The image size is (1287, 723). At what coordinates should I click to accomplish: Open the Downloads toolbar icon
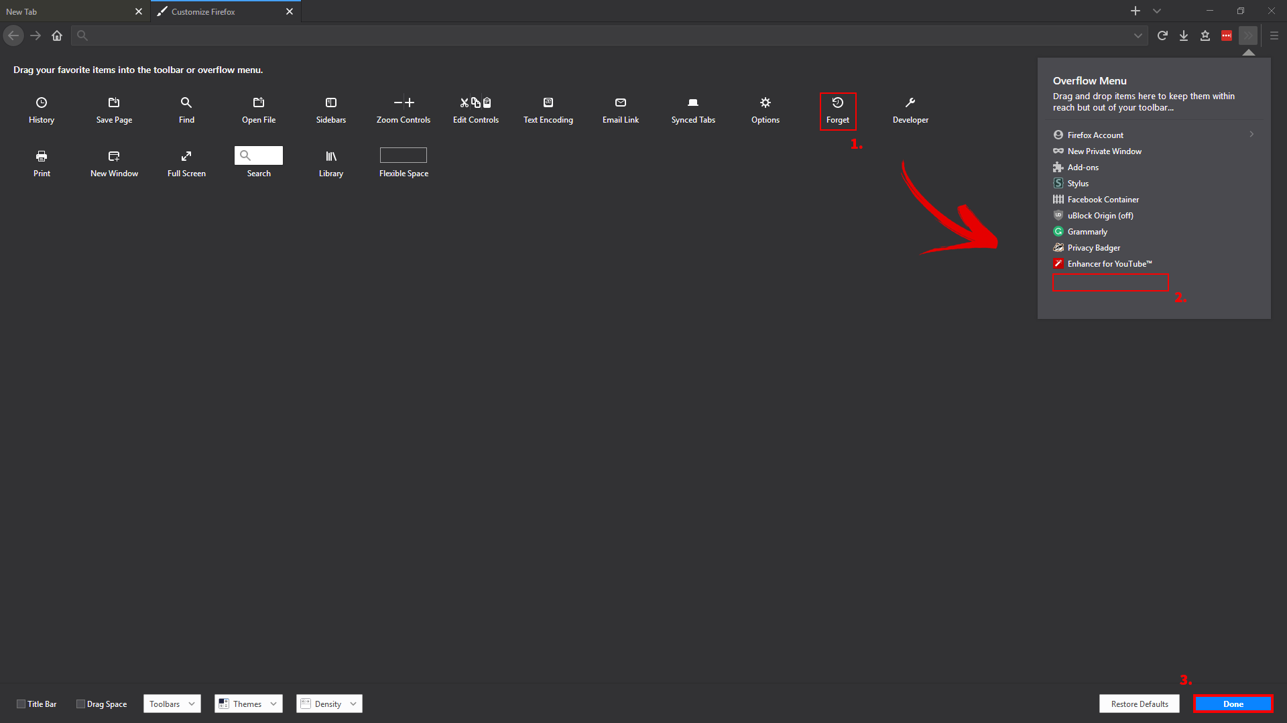point(1184,36)
